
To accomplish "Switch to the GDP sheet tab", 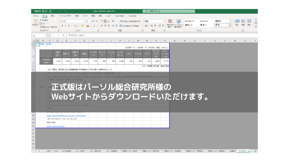I will tap(56, 151).
